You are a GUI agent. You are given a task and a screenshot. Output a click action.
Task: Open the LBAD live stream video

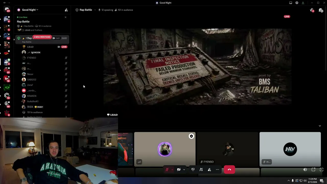coord(197,67)
